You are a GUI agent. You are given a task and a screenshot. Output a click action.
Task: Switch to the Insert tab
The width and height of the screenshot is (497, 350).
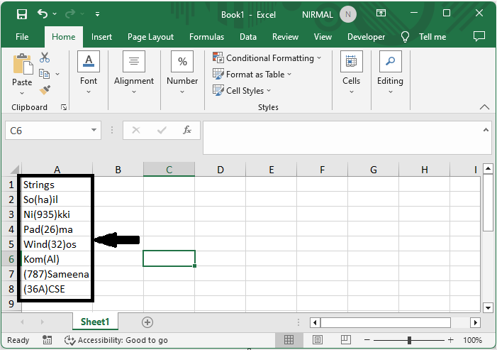[101, 37]
